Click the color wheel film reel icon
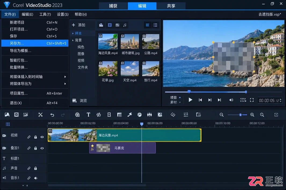The image size is (286, 190). tap(77, 115)
